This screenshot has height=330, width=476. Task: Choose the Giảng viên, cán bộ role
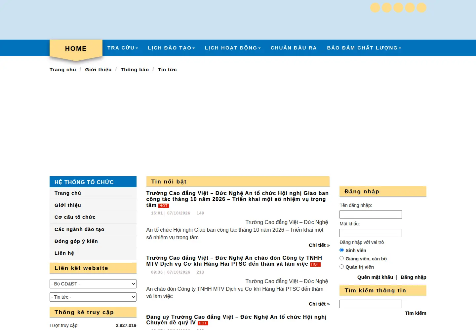point(342,258)
